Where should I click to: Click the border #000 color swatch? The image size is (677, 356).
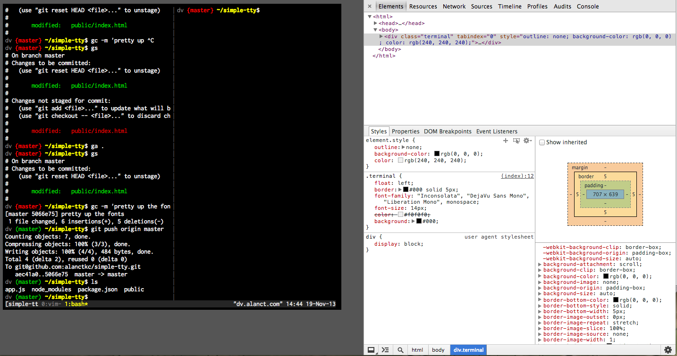click(x=406, y=190)
